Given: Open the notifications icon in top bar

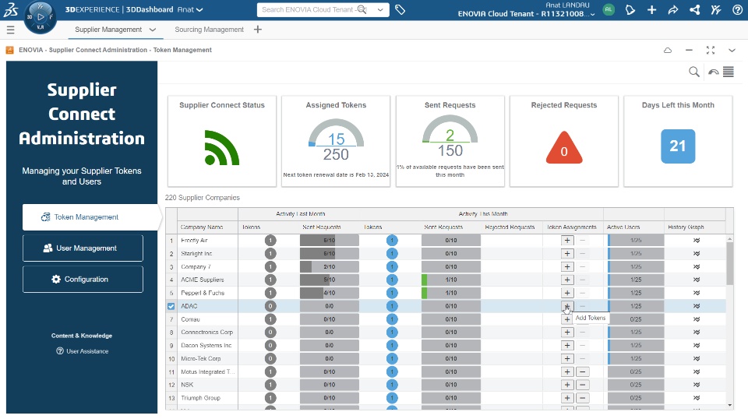Looking at the screenshot, I should 630,9.
